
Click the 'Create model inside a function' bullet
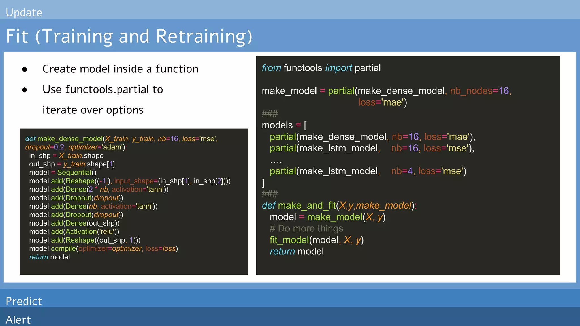[120, 69]
